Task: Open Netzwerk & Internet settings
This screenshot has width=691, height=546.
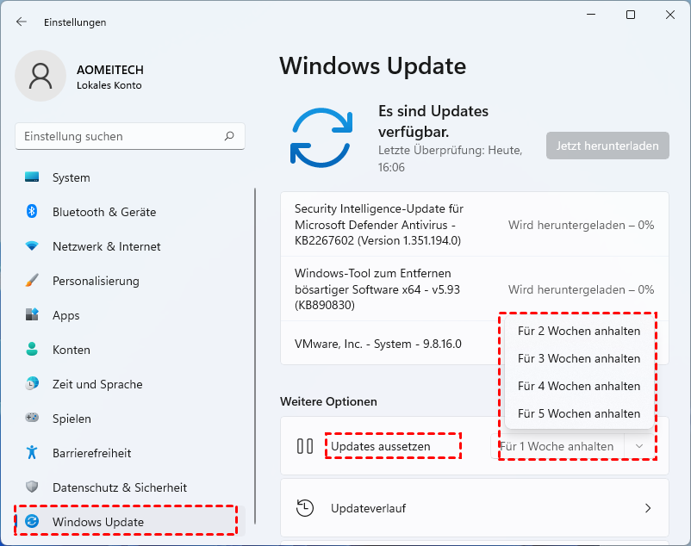Action: [x=130, y=246]
